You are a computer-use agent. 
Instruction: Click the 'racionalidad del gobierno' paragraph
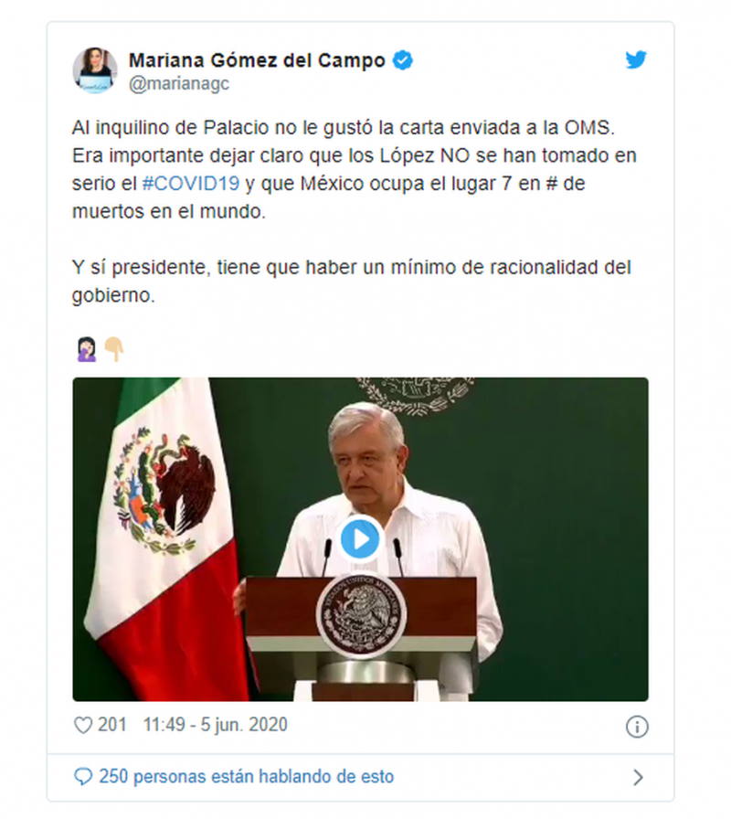pos(352,281)
